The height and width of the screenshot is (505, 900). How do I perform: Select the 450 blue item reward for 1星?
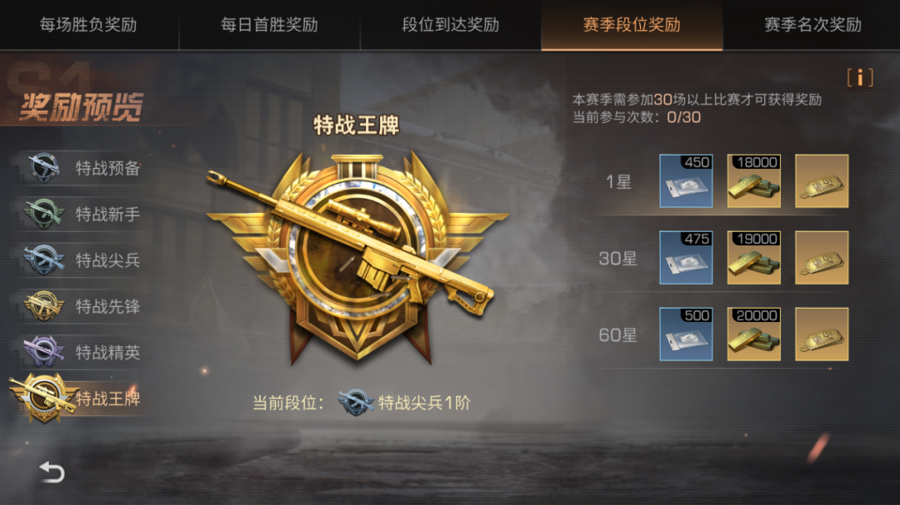686,181
